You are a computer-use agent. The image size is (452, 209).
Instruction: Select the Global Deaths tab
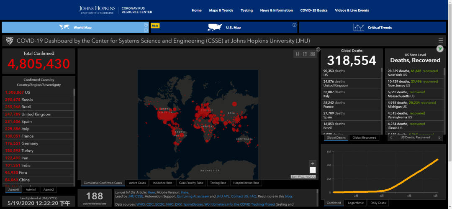[x=336, y=138]
